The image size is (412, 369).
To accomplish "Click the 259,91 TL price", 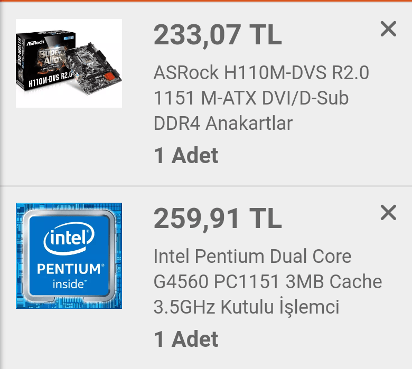I will [x=218, y=219].
